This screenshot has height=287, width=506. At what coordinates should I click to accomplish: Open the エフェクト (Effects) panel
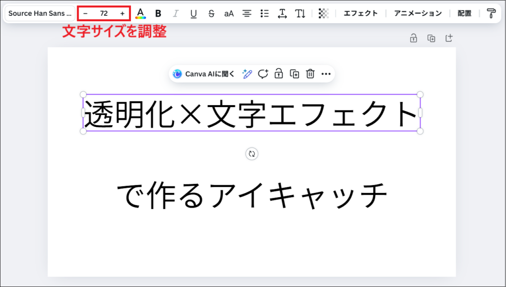(x=361, y=13)
